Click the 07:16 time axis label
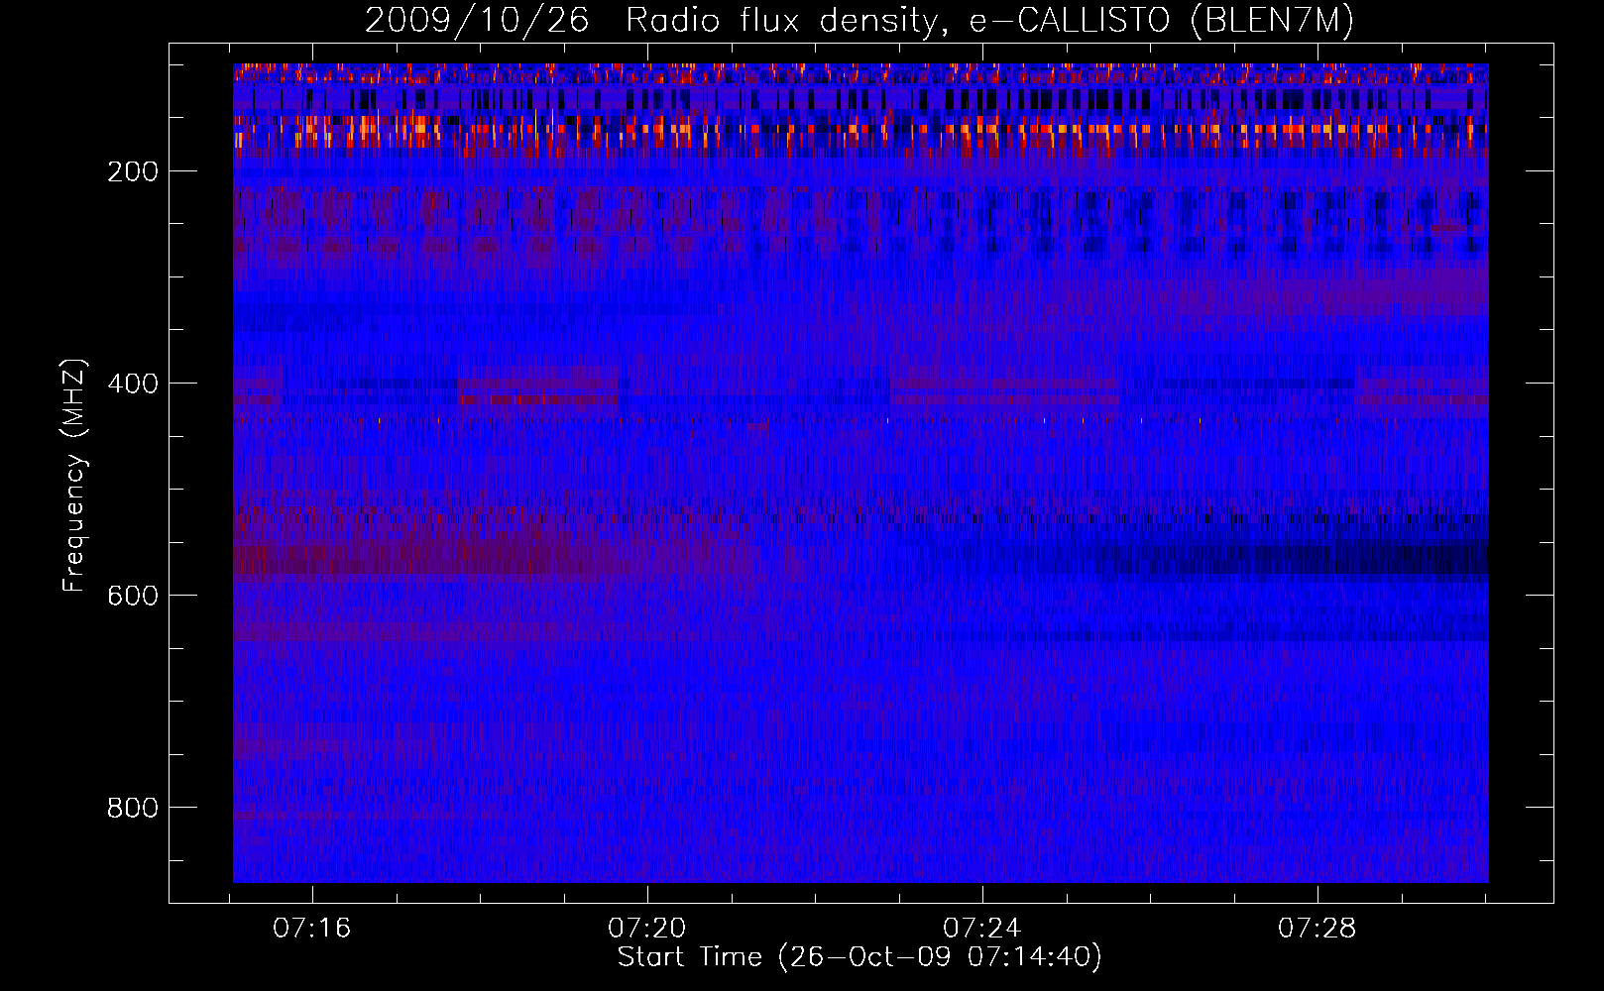This screenshot has height=991, width=1604. pyautogui.click(x=312, y=929)
